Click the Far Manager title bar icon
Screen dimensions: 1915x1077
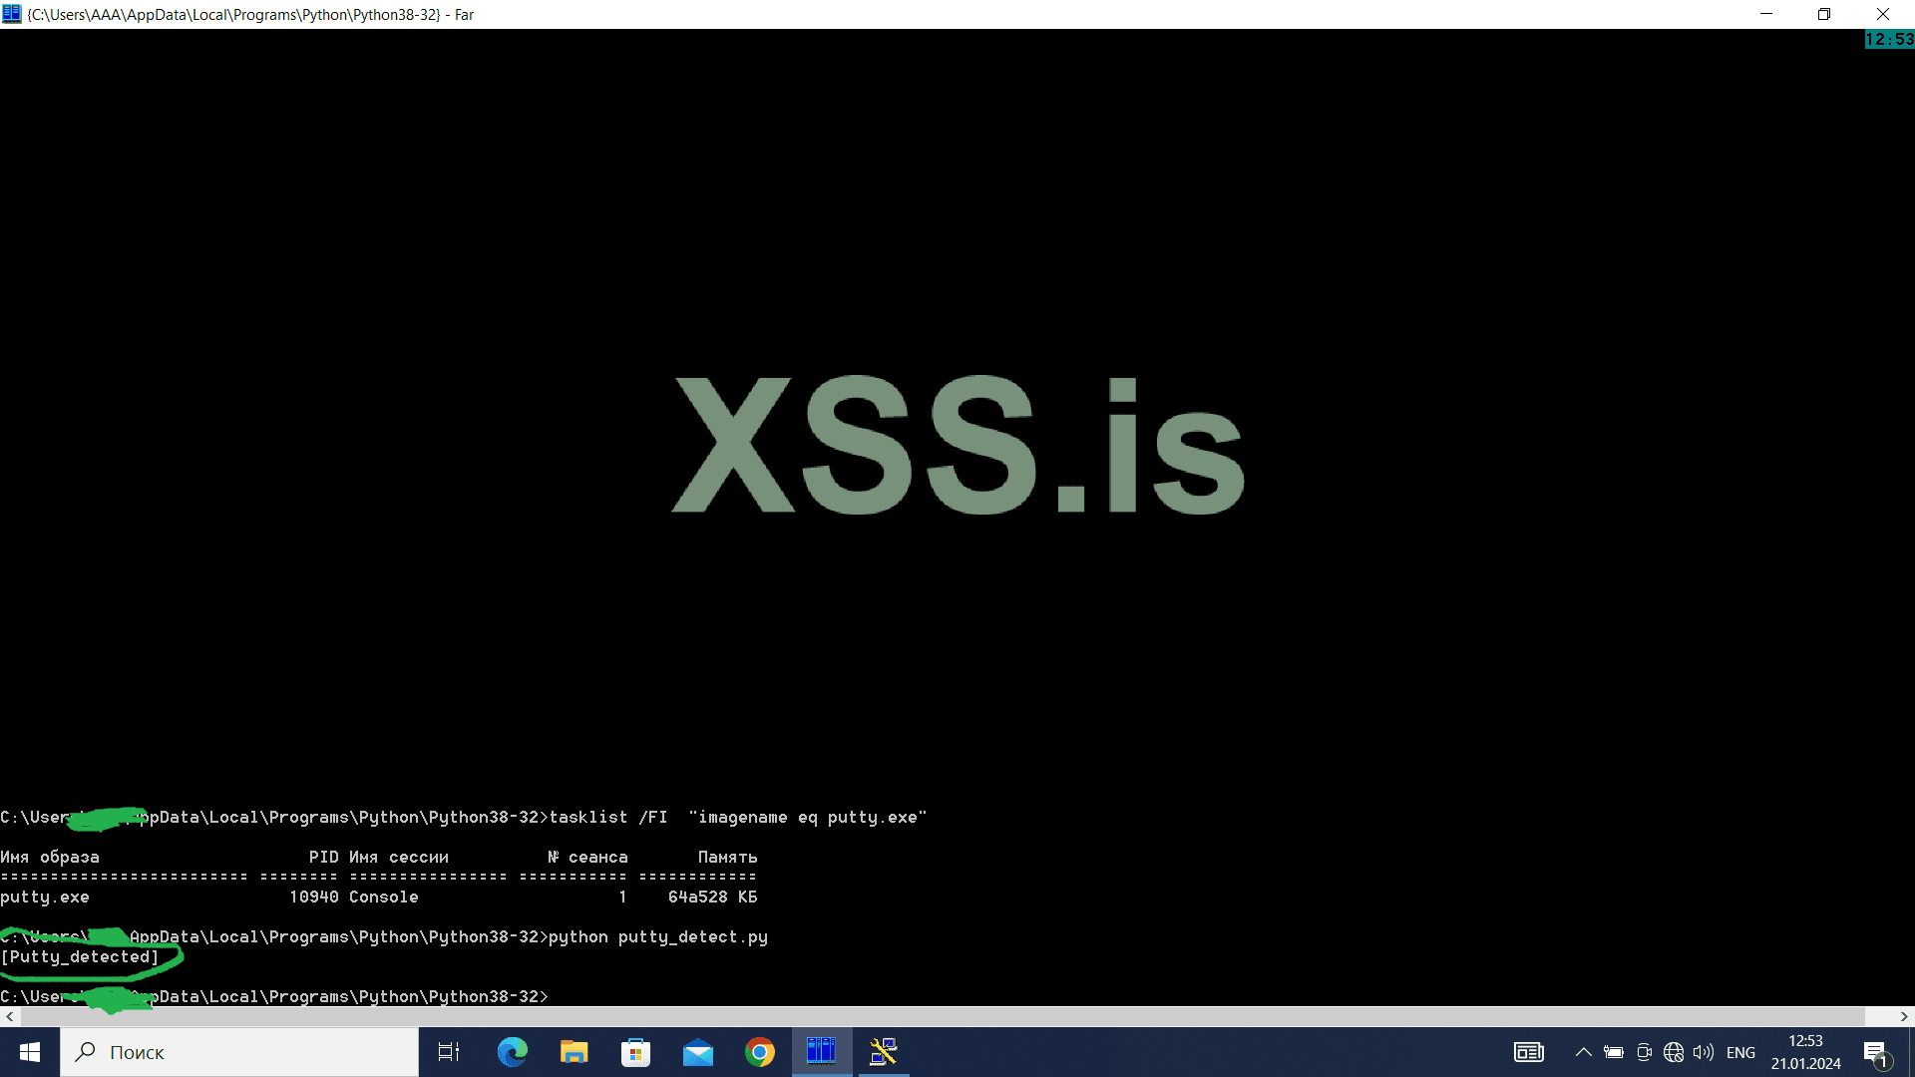tap(11, 14)
